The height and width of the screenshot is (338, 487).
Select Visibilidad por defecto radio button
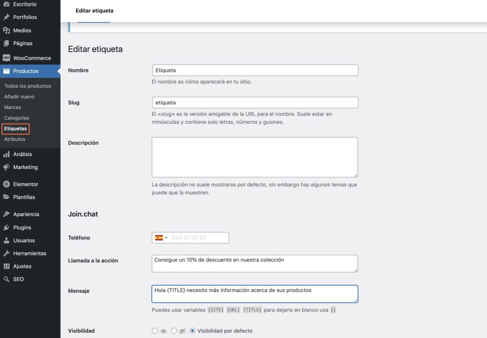pos(193,331)
